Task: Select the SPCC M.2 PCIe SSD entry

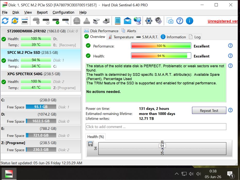Action: click(x=41, y=59)
